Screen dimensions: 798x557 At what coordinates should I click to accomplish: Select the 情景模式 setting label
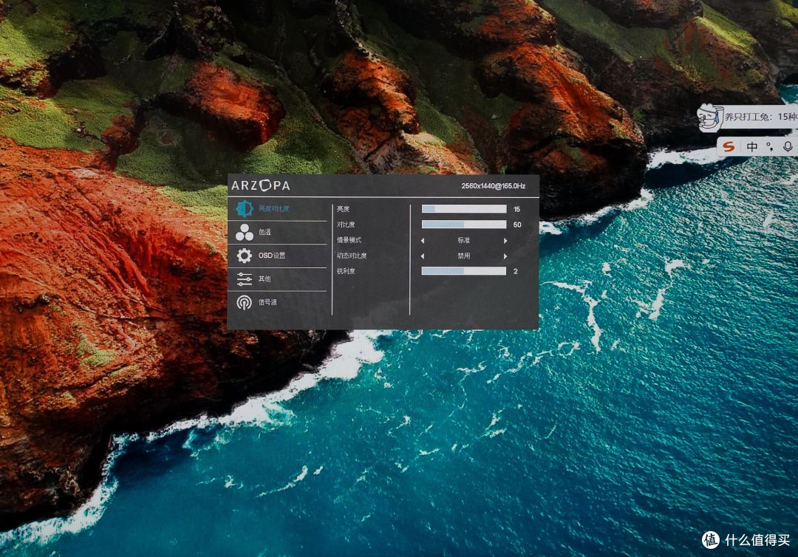click(x=349, y=240)
